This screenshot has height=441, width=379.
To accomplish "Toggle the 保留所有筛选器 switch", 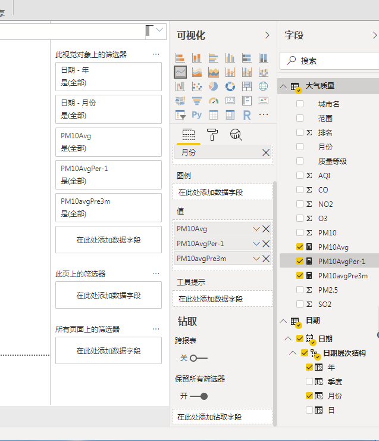I will 199,396.
